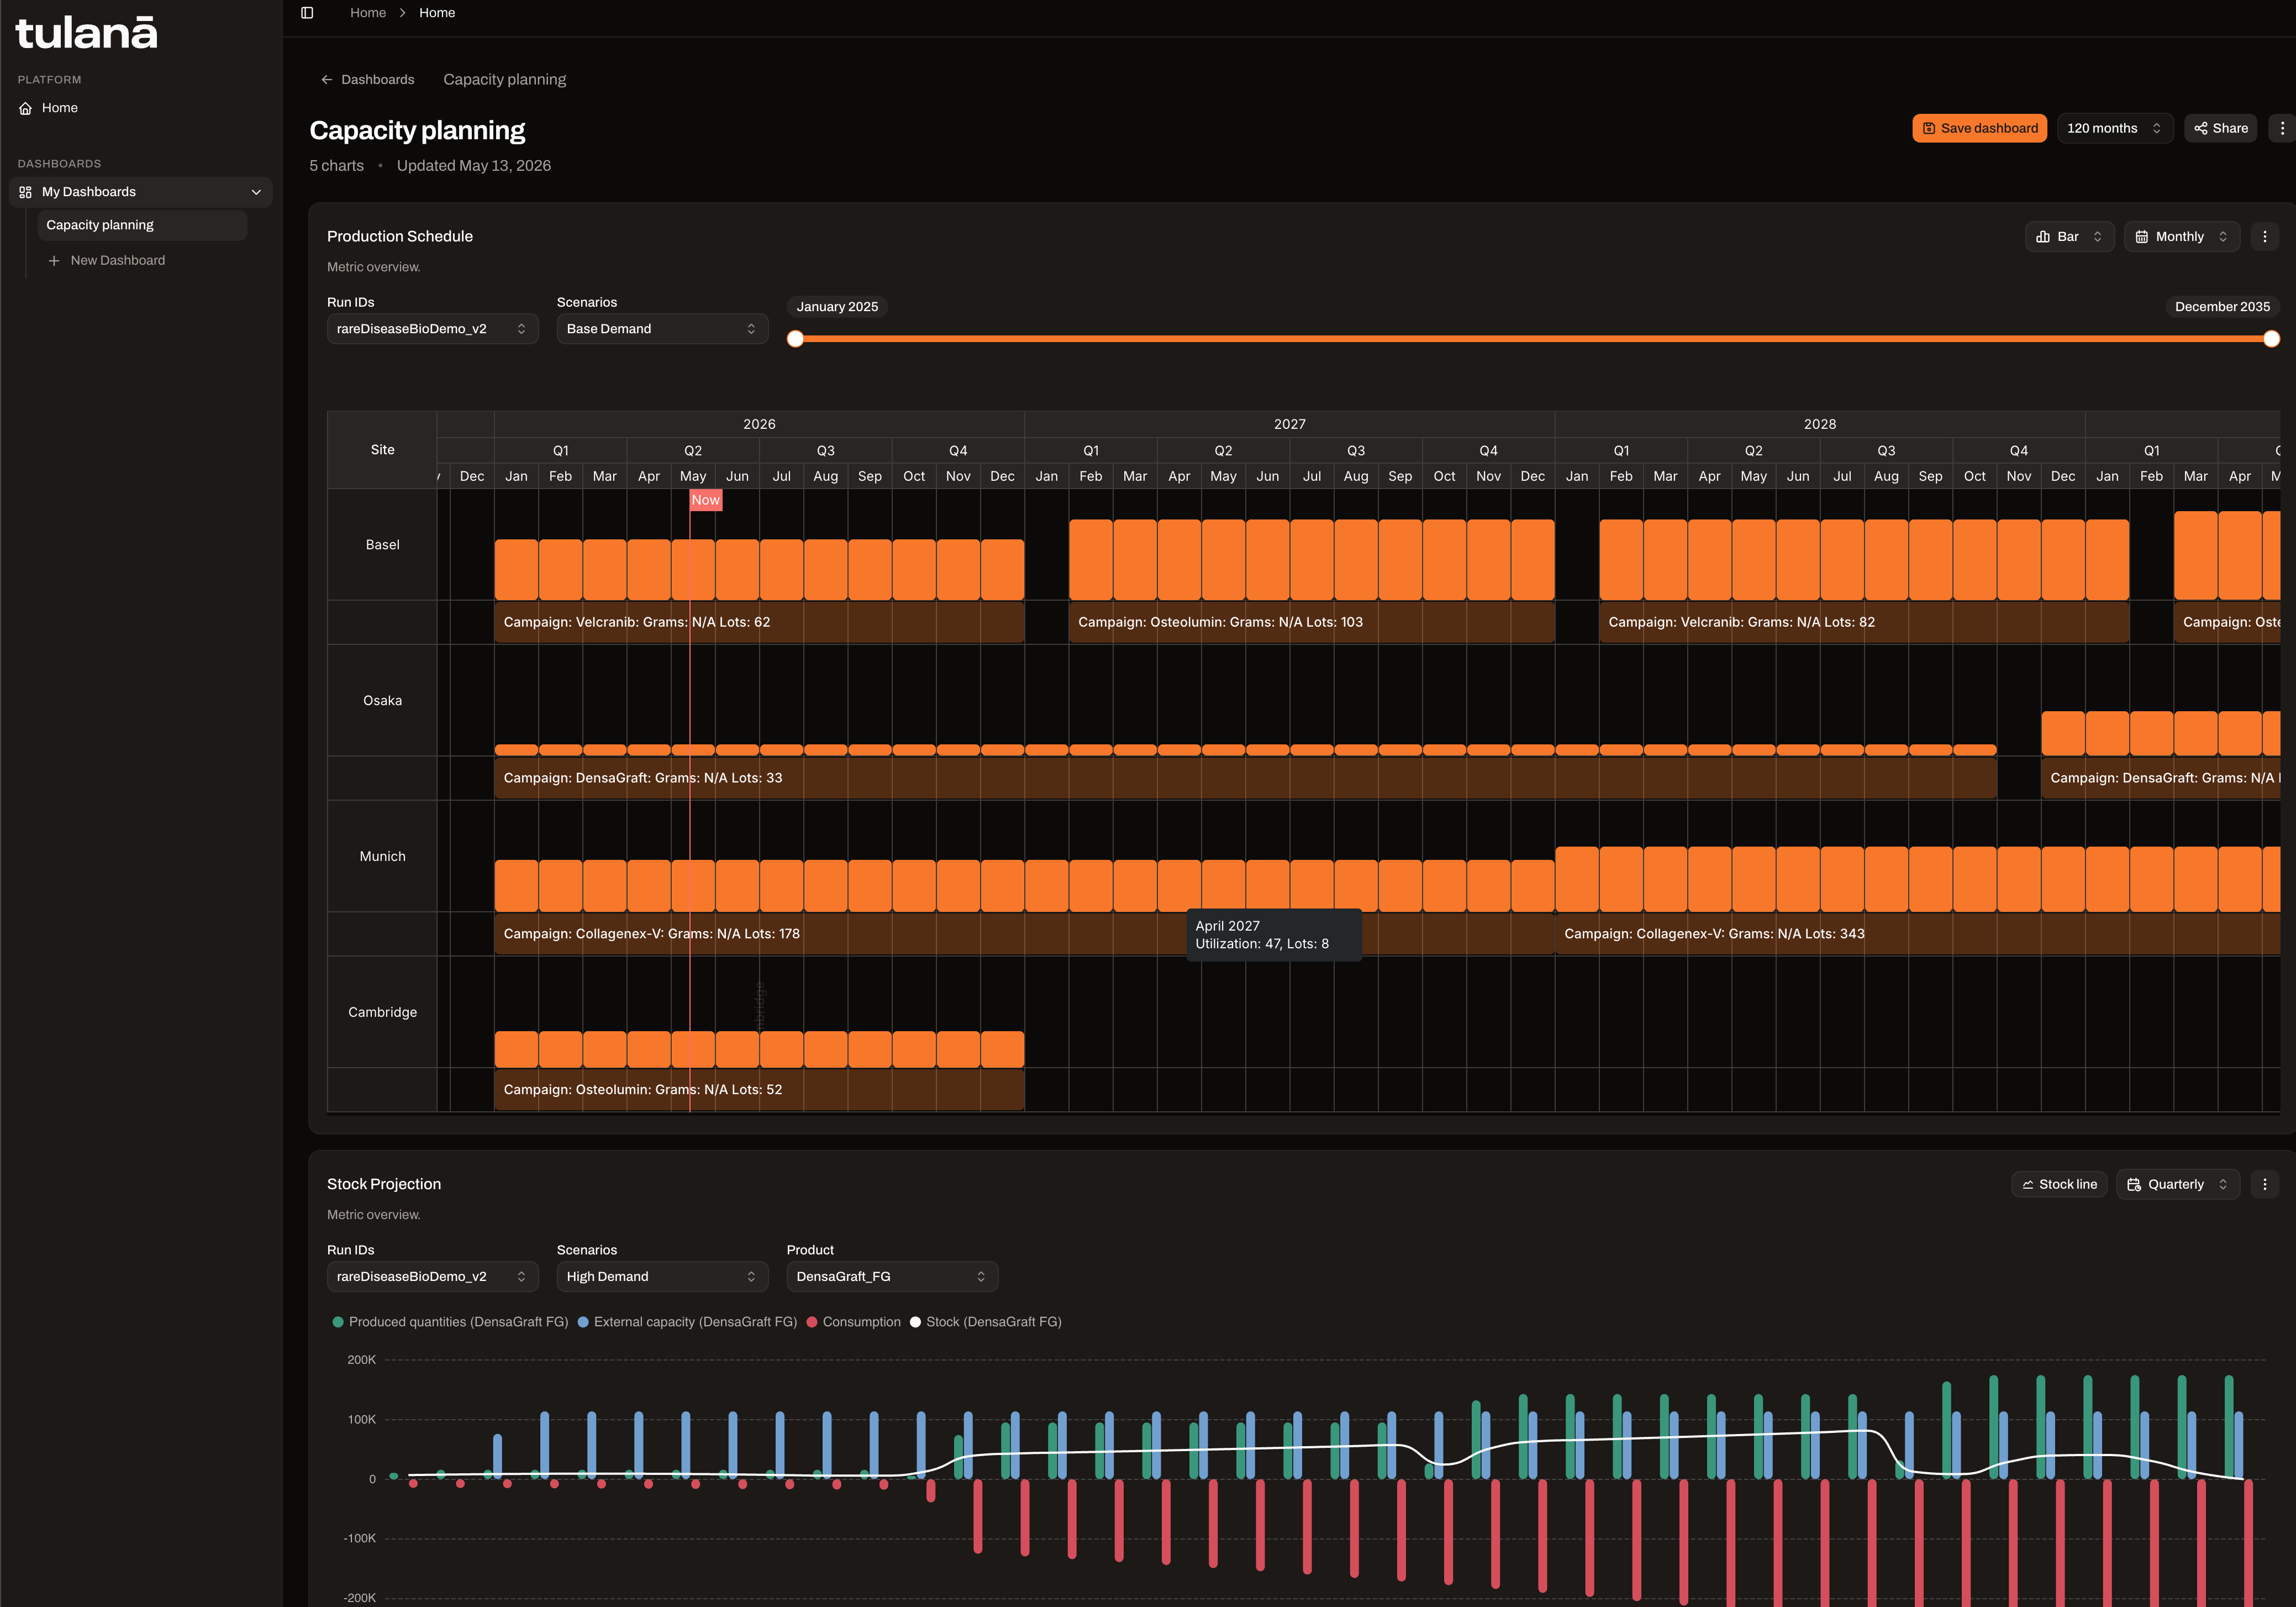Click the December 2035 slider handle
Image resolution: width=2296 pixels, height=1607 pixels.
2272,339
